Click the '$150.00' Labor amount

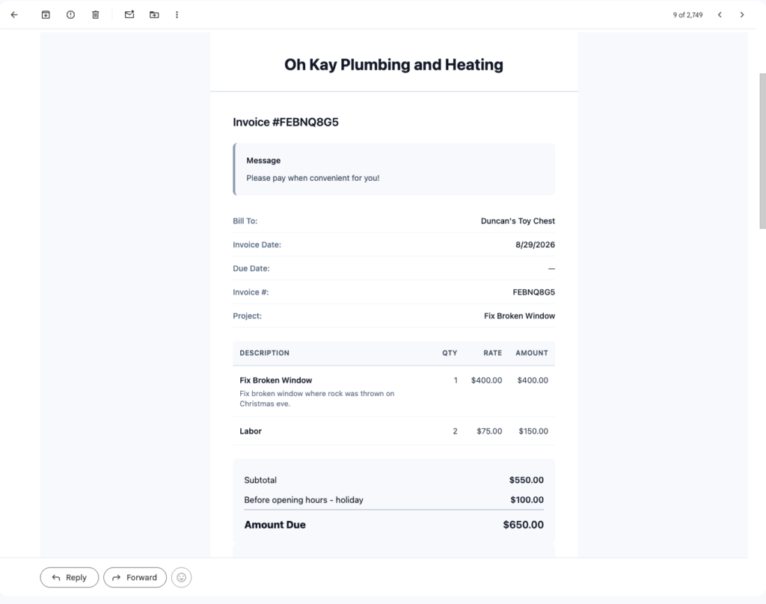[533, 431]
